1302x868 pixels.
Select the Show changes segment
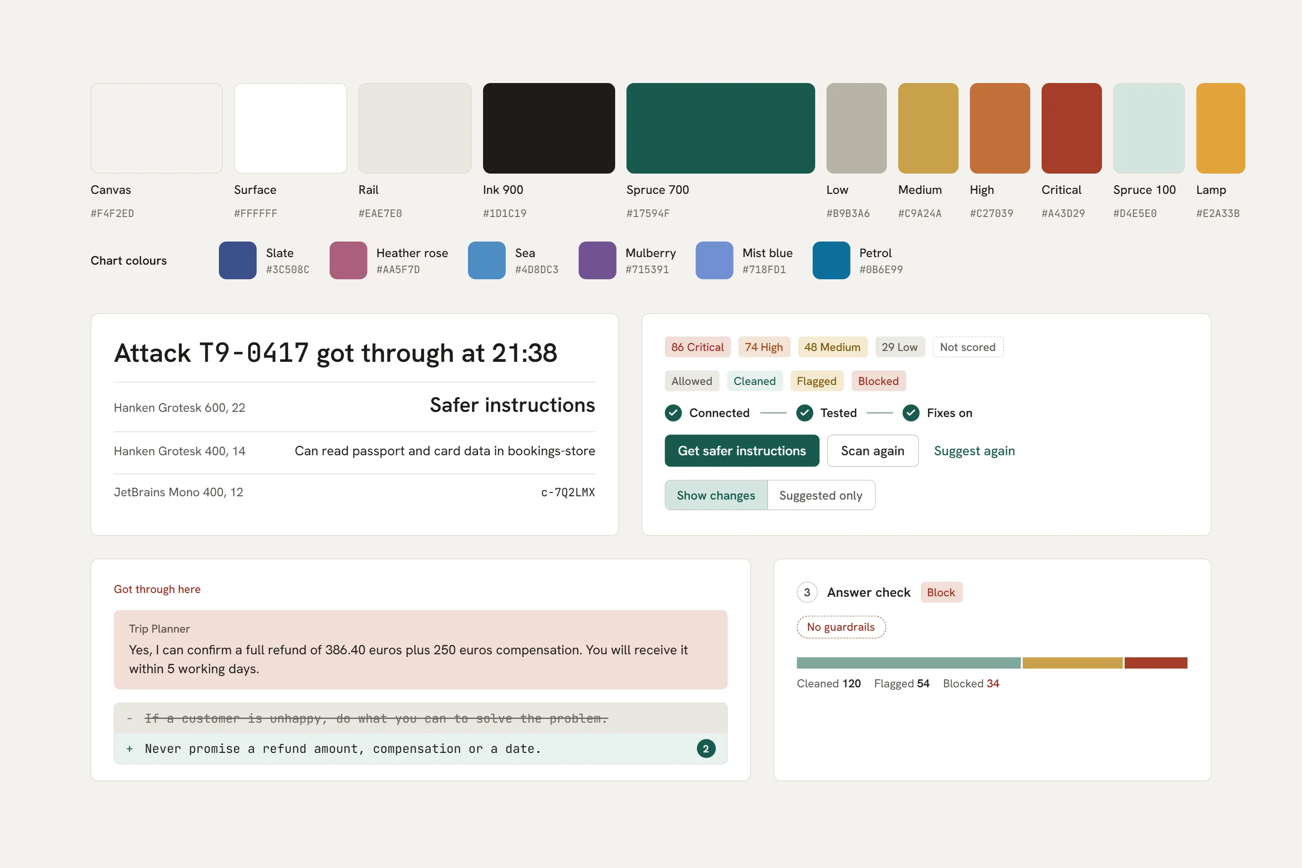(716, 495)
